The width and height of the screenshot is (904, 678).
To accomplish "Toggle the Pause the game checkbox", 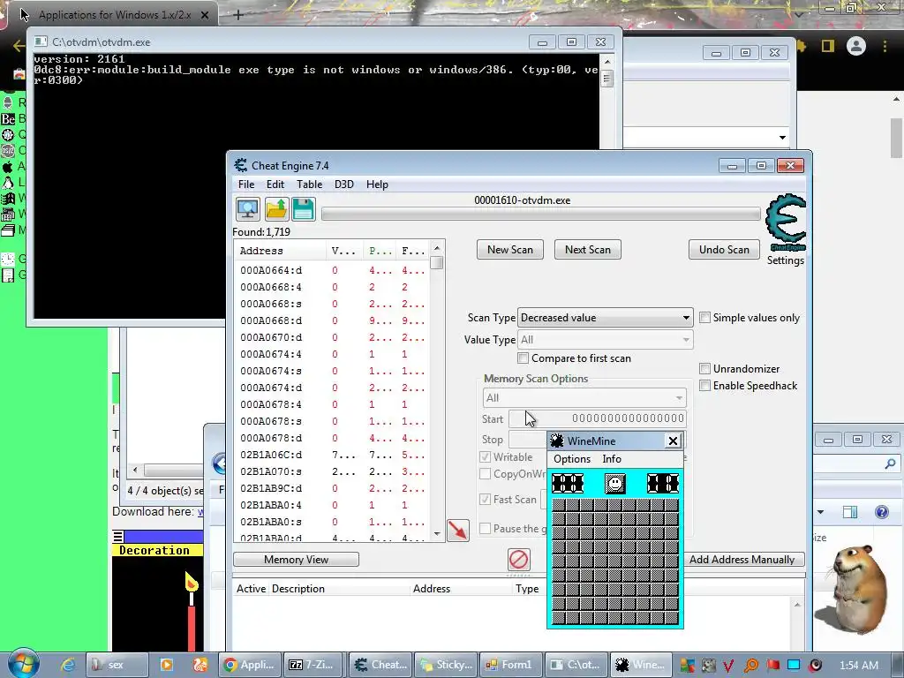I will point(485,528).
